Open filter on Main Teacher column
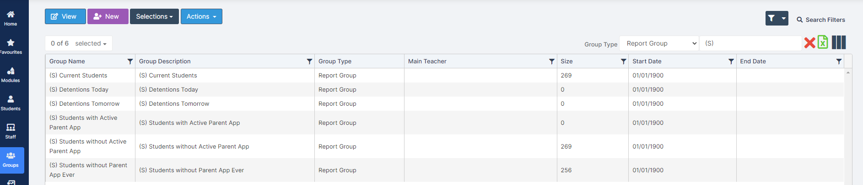The height and width of the screenshot is (185, 863). tap(552, 62)
